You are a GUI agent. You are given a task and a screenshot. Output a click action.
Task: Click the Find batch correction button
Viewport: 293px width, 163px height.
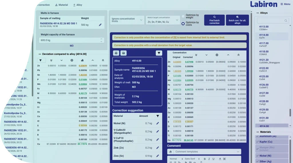214,20
